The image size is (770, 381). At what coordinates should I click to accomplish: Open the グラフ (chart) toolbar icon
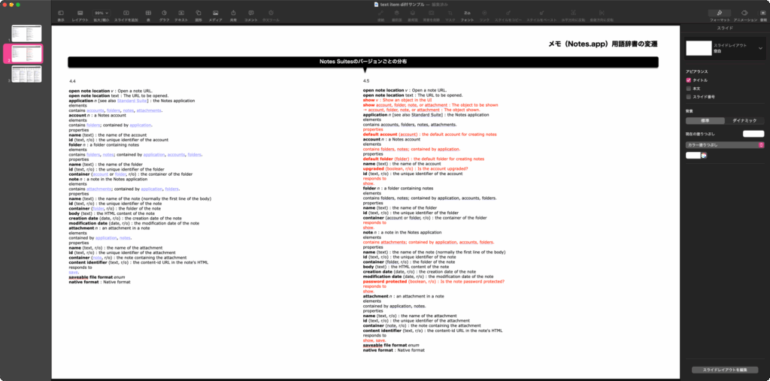165,14
